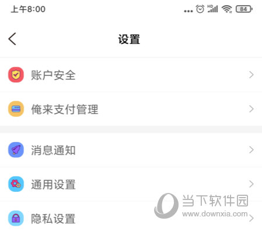Tap the 设置 page title
The height and width of the screenshot is (231, 262).
coord(129,39)
